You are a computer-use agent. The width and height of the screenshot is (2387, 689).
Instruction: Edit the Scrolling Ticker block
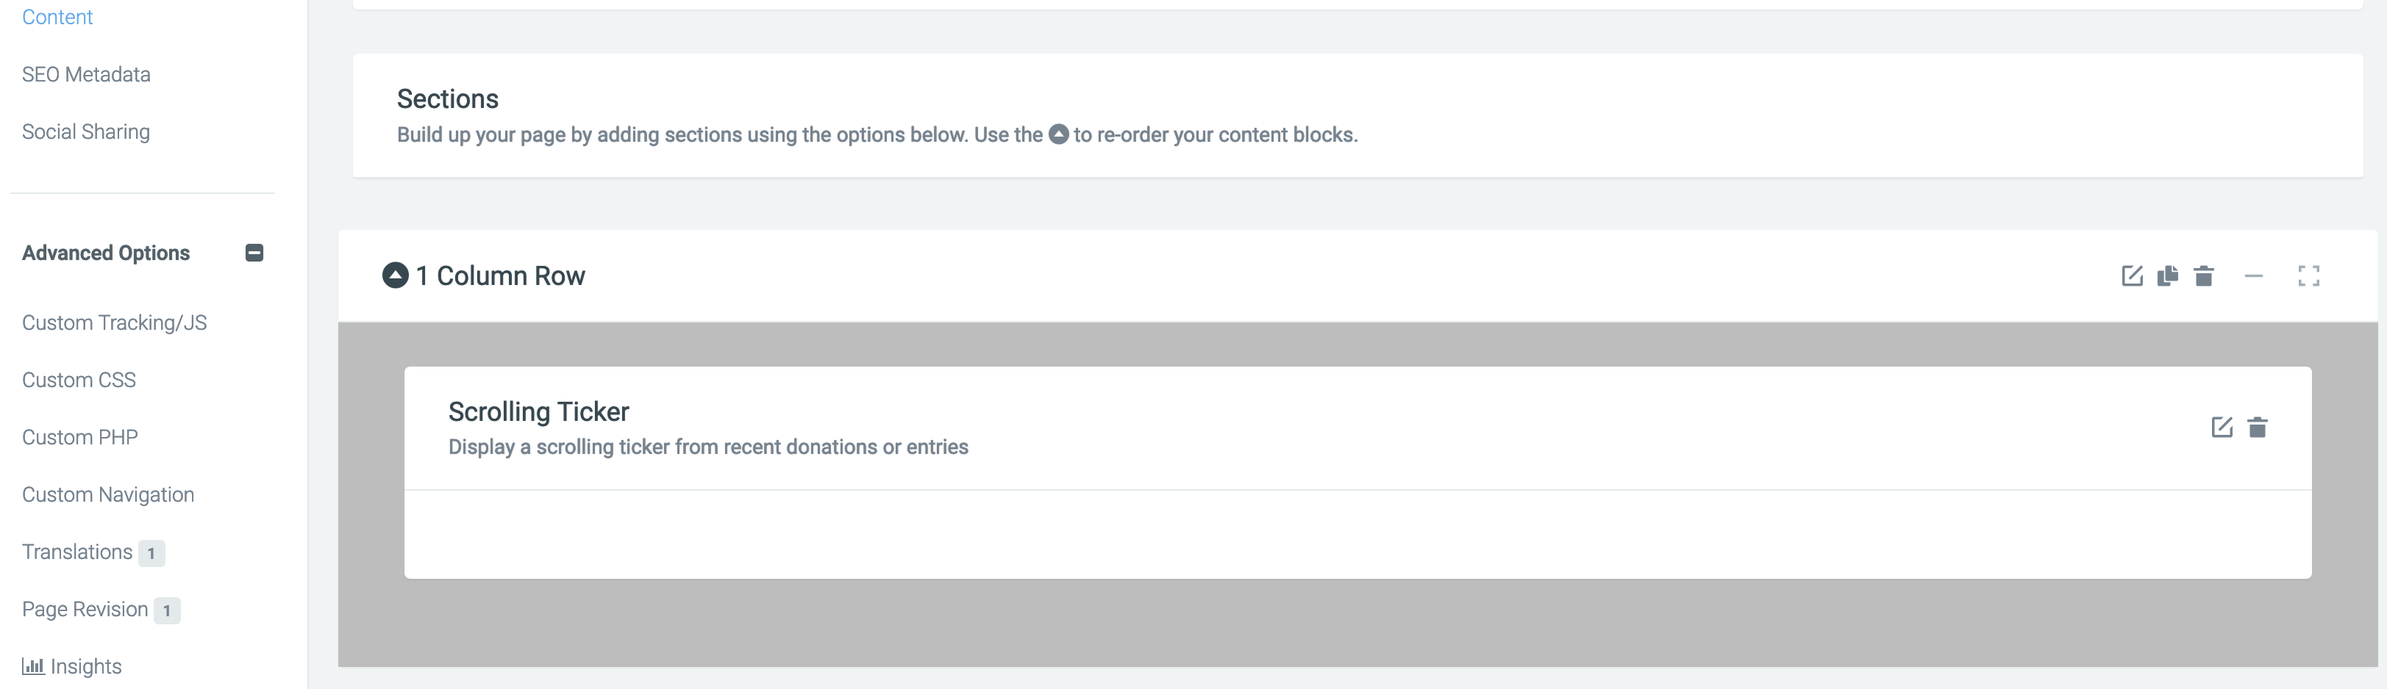(x=2222, y=427)
